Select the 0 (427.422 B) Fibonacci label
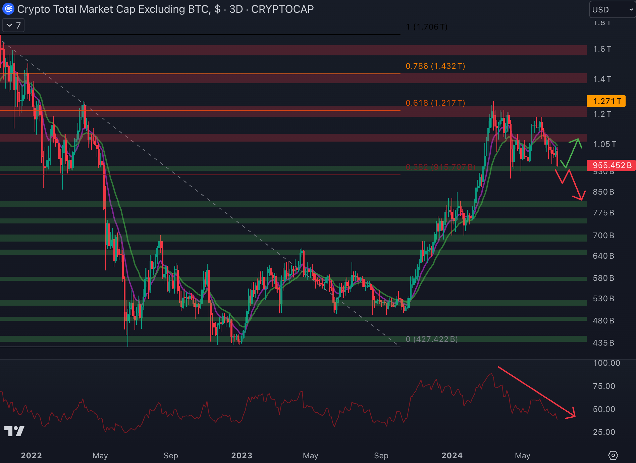 pos(431,339)
